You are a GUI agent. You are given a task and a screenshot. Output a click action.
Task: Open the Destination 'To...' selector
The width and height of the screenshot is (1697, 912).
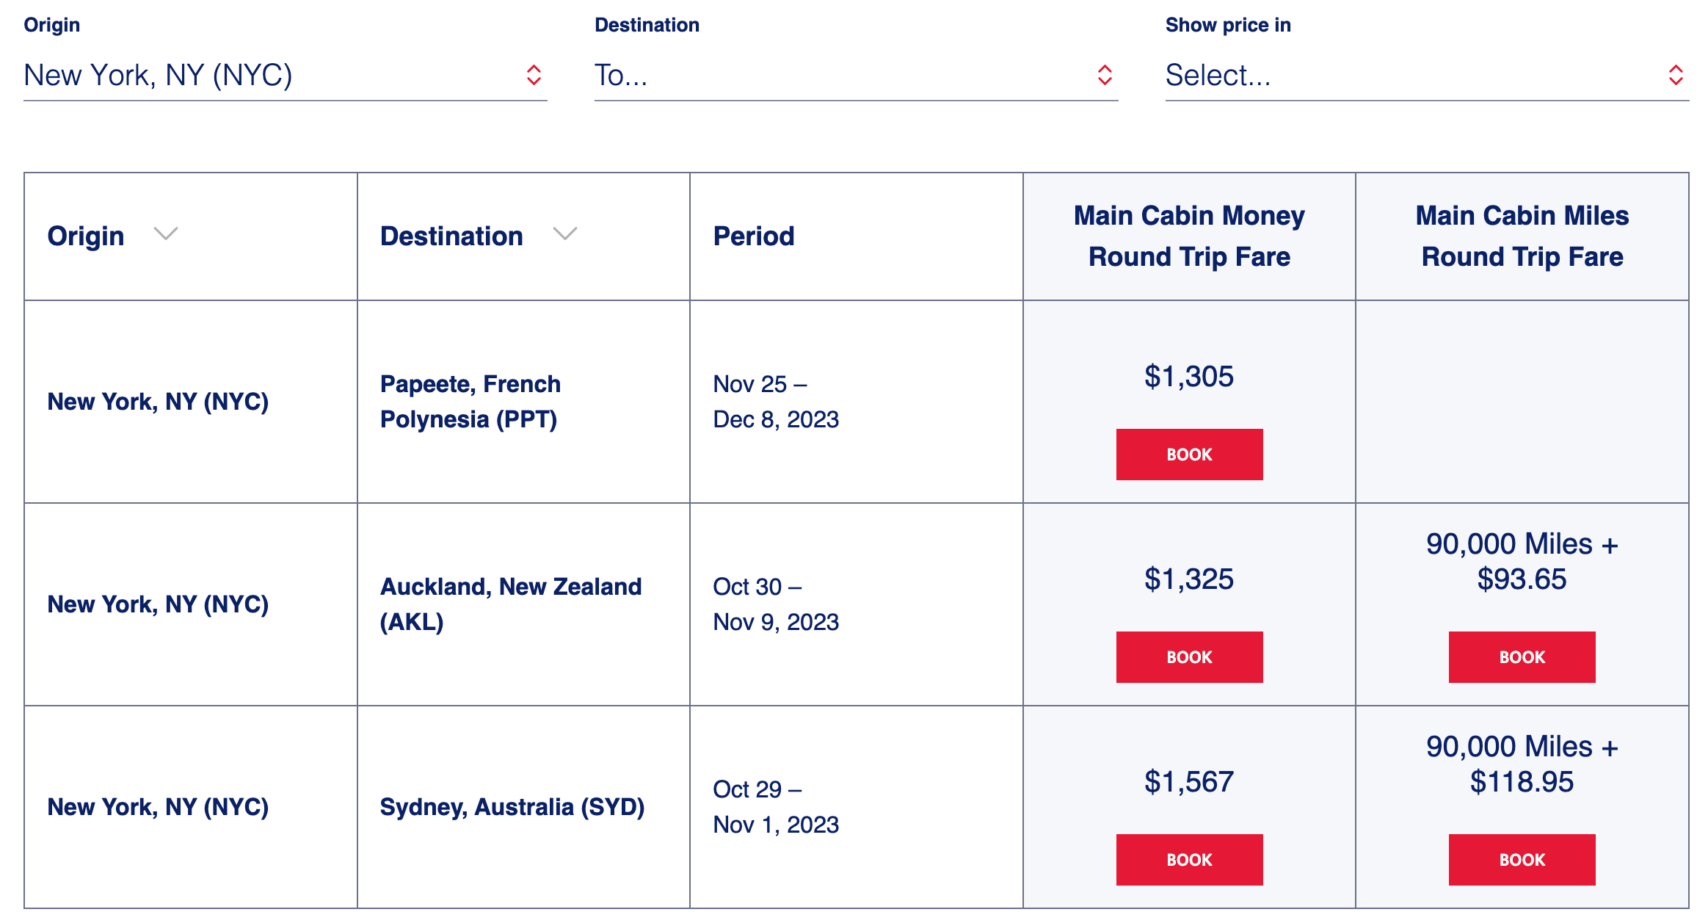[x=857, y=75]
